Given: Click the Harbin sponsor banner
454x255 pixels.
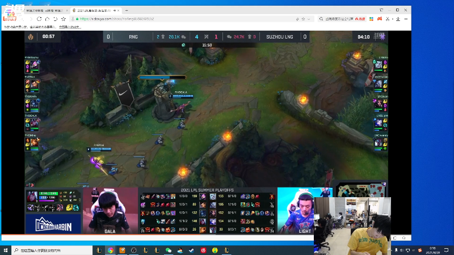Looking at the screenshot, I should [53, 224].
